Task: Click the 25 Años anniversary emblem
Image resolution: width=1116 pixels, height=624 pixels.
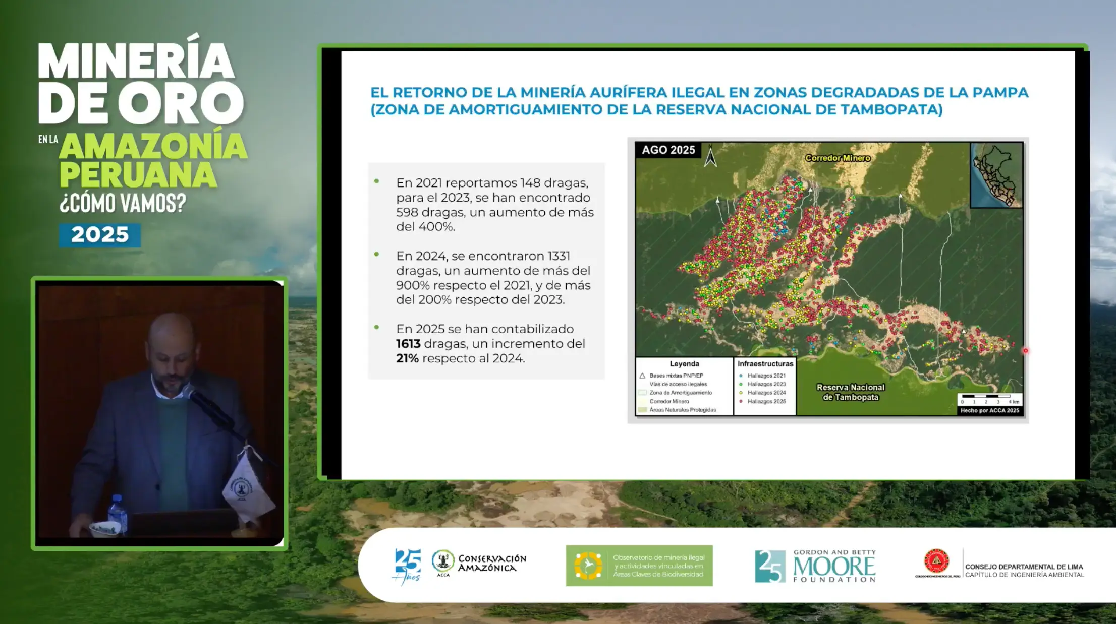Action: [x=408, y=566]
